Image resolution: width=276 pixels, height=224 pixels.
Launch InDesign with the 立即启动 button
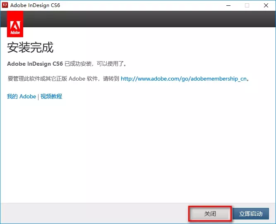coord(251,214)
